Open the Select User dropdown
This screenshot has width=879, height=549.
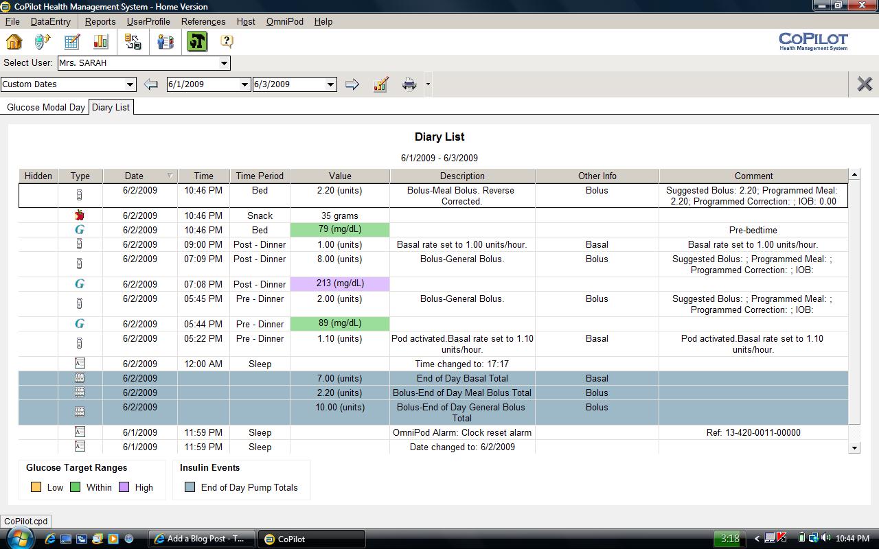[x=224, y=63]
